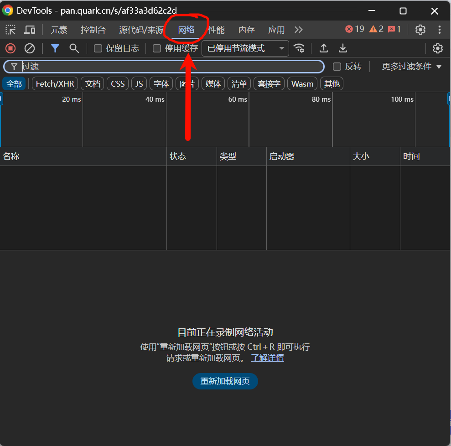Image resolution: width=451 pixels, height=446 pixels.
Task: Filter by 其他 type
Action: (332, 83)
